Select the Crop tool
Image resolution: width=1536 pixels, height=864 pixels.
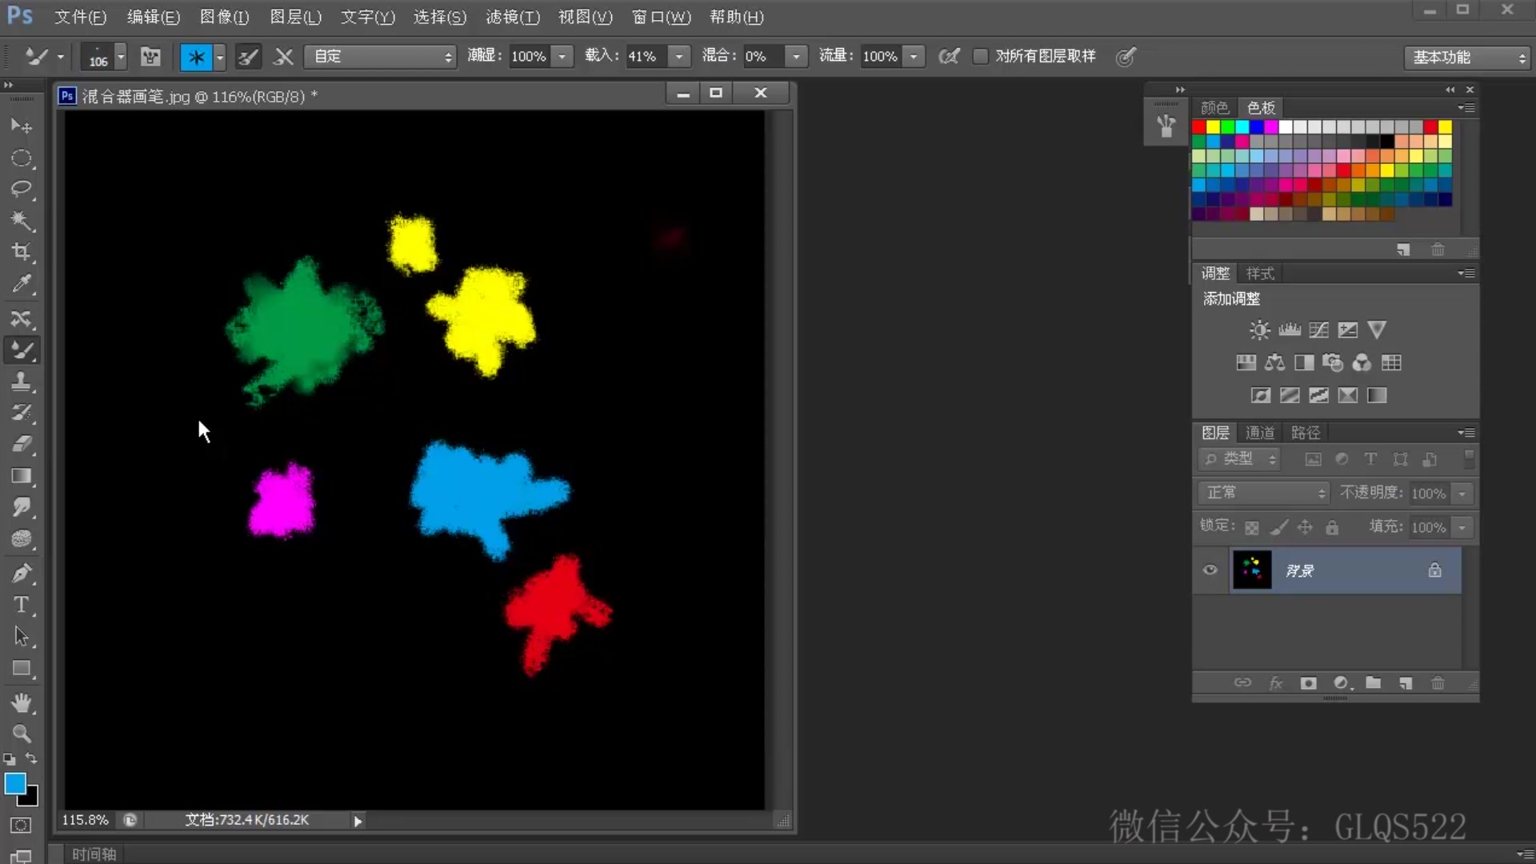point(22,252)
